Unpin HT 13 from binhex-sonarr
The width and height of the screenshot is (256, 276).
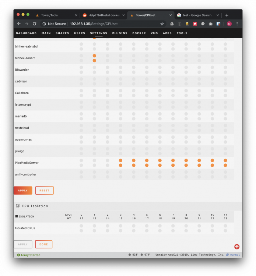point(94,61)
